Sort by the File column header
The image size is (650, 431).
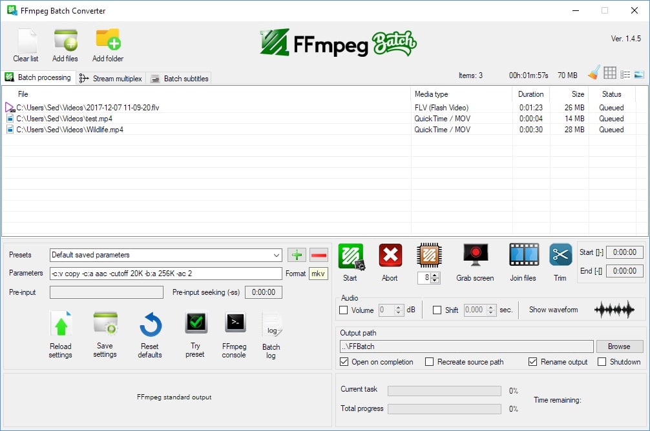206,94
